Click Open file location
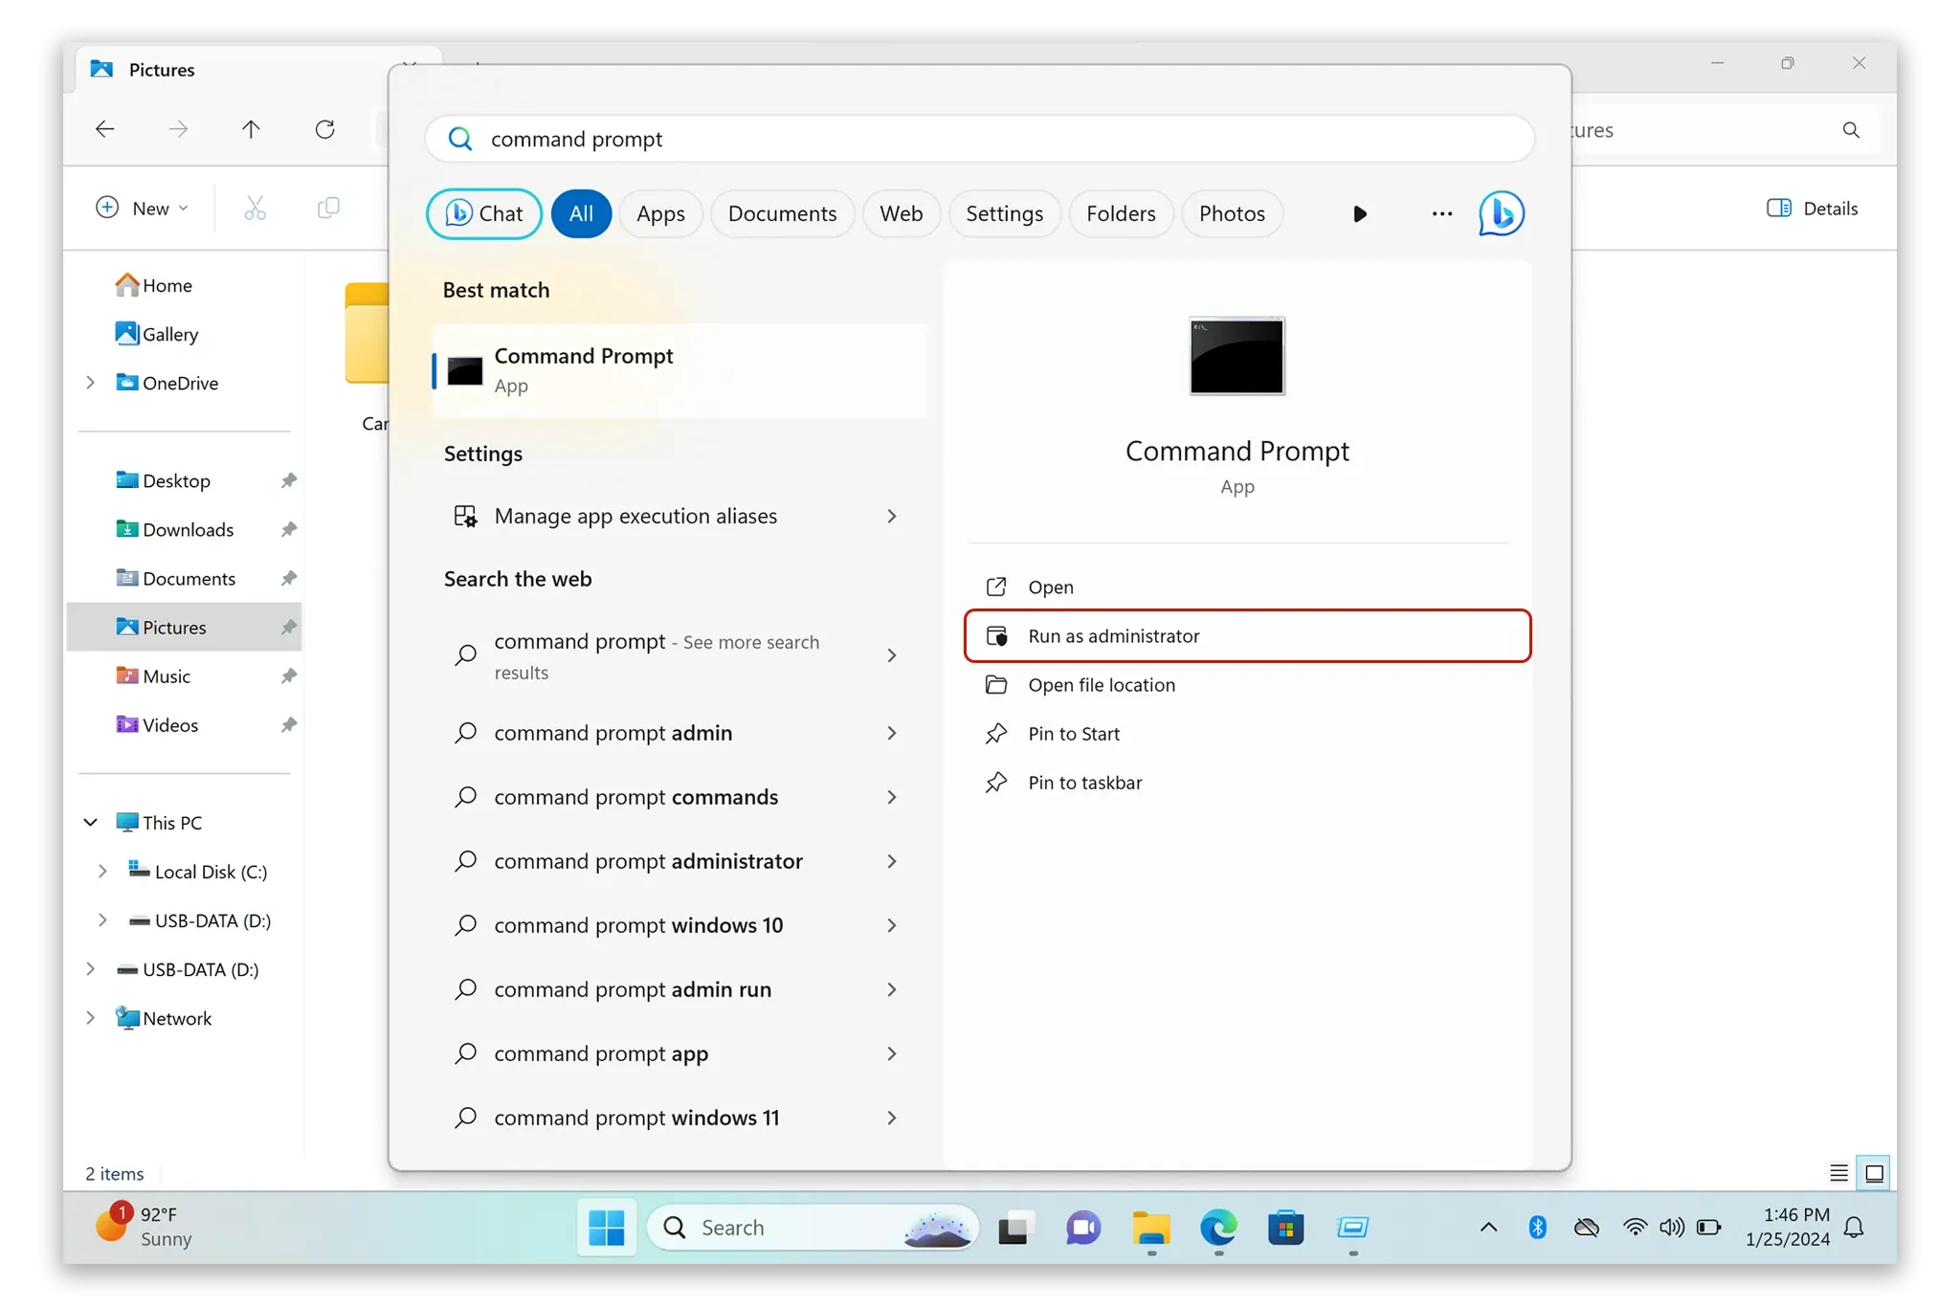The width and height of the screenshot is (1960, 1306). [1101, 685]
